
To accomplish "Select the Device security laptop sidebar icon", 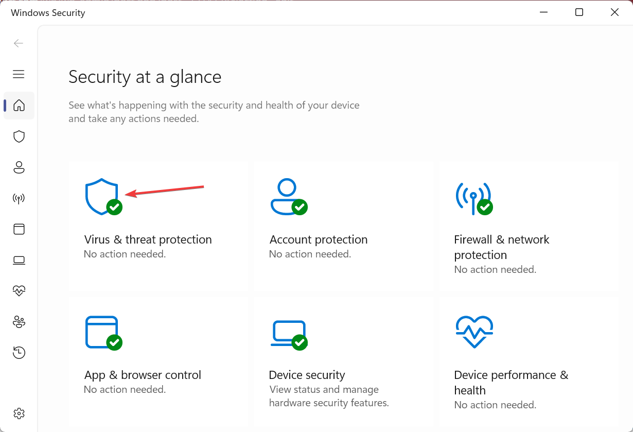I will pos(19,260).
